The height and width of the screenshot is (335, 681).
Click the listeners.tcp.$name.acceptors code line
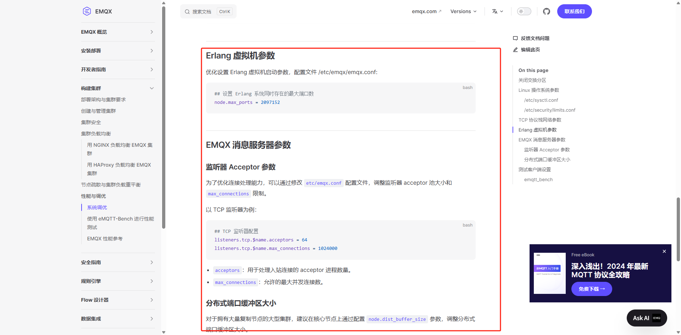pos(261,240)
